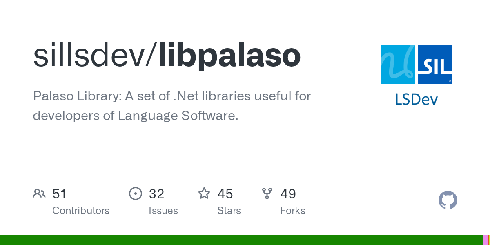Click the white SIL logo on dark blue
The image size is (490, 245).
435,65
